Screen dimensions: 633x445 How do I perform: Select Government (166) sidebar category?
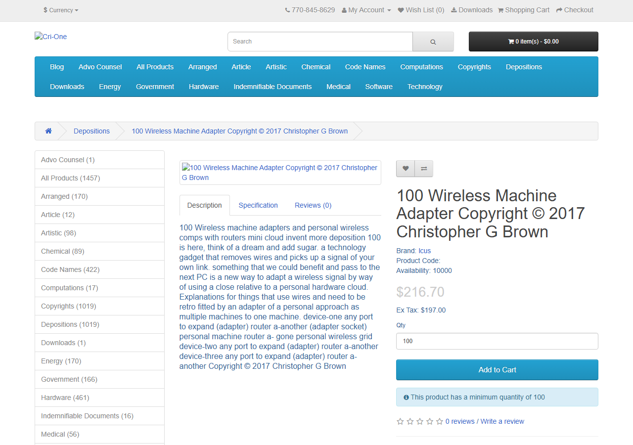tap(99, 379)
